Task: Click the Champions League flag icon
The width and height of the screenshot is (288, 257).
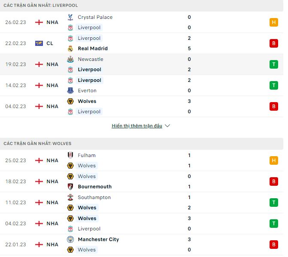Action: (39, 43)
